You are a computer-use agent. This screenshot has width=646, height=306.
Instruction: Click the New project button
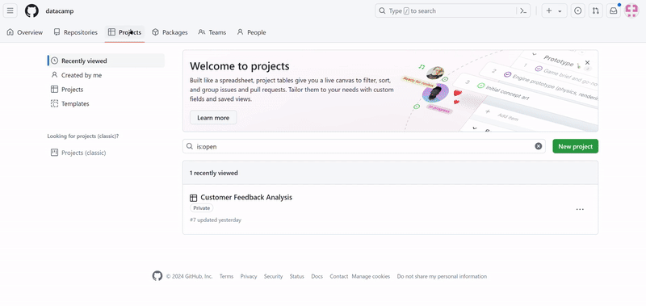(576, 146)
